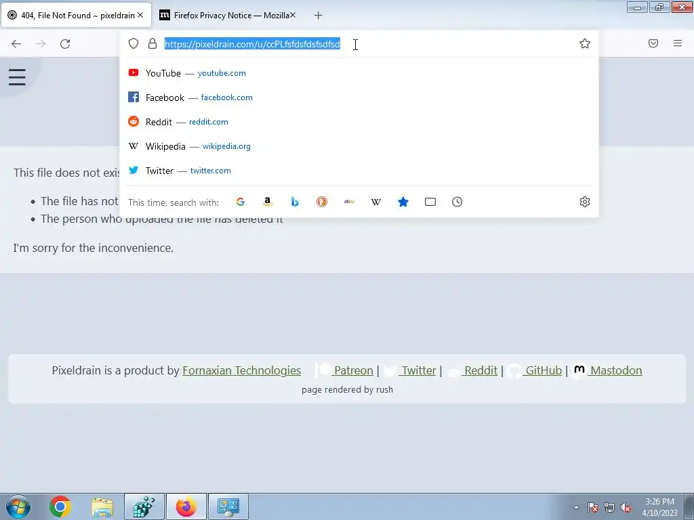Viewport: 694px width, 520px height.
Task: Select Facebook suggestion in dropdown
Action: point(359,97)
